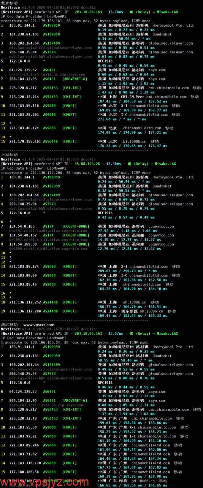Click hop IP '221.183.89.69'
The height and width of the screenshot is (488, 203).
(x=23, y=275)
